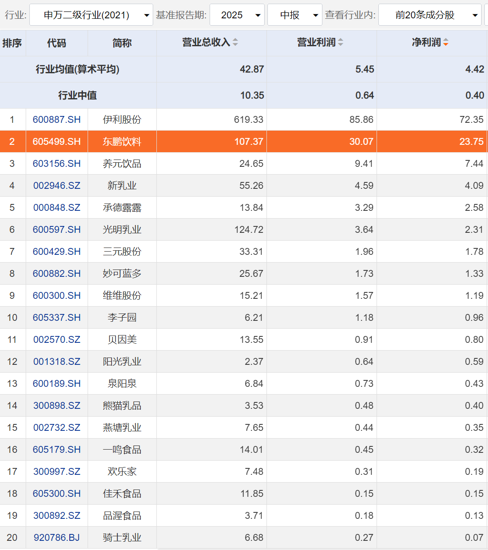Open the 申万二级行业(2021) industry dropdown
Viewport: 488px width, 550px height.
(x=91, y=15)
